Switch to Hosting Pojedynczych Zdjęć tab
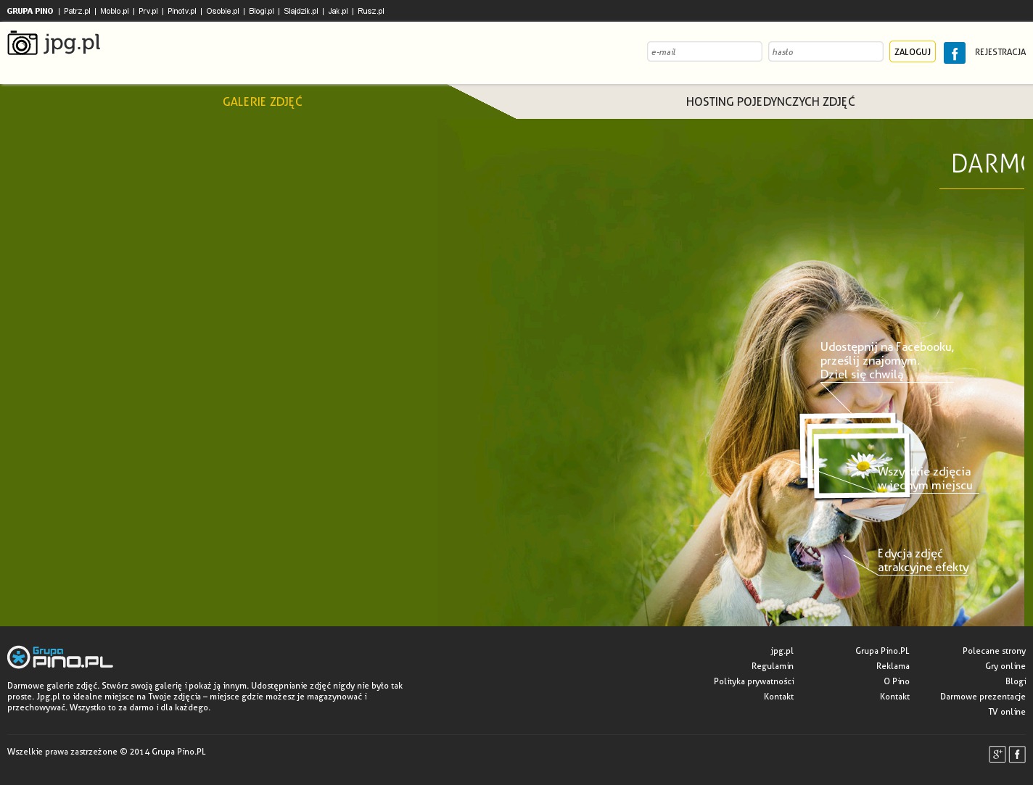The height and width of the screenshot is (785, 1033). tap(770, 101)
